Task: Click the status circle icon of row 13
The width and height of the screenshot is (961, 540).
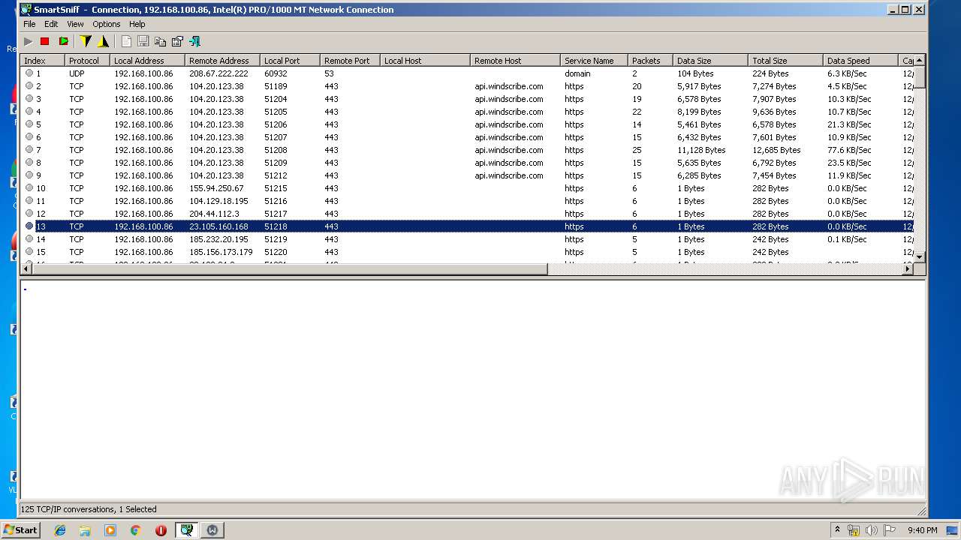Action: pyautogui.click(x=29, y=226)
